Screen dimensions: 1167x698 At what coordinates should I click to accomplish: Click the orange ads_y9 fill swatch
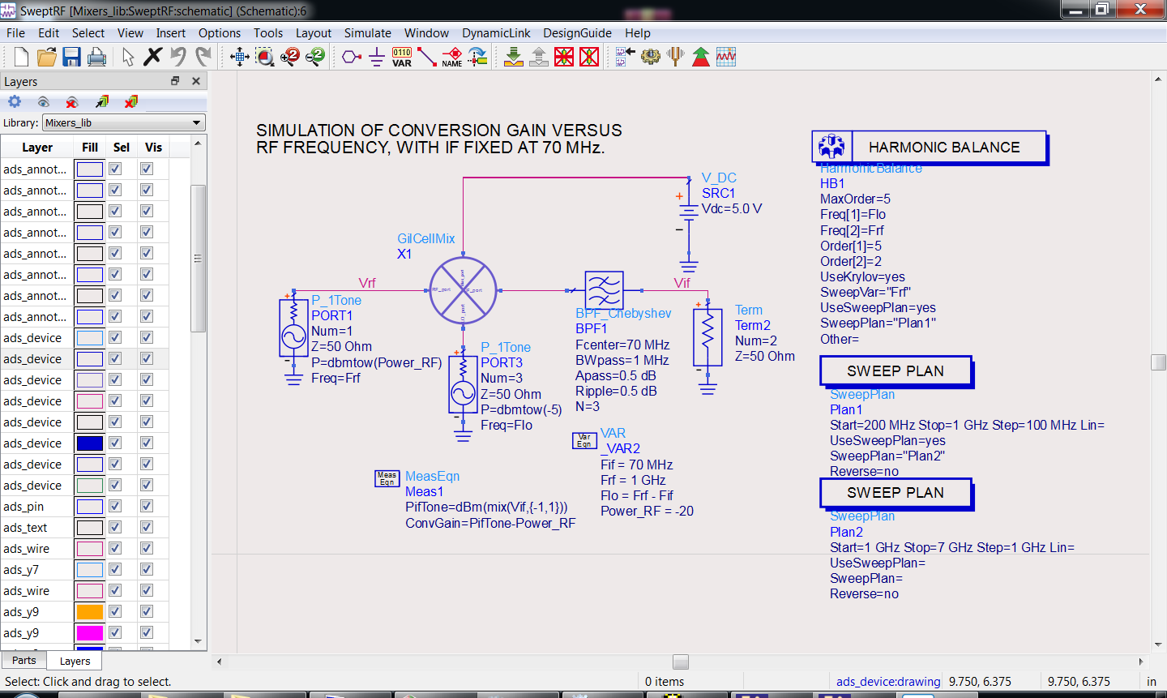click(89, 611)
